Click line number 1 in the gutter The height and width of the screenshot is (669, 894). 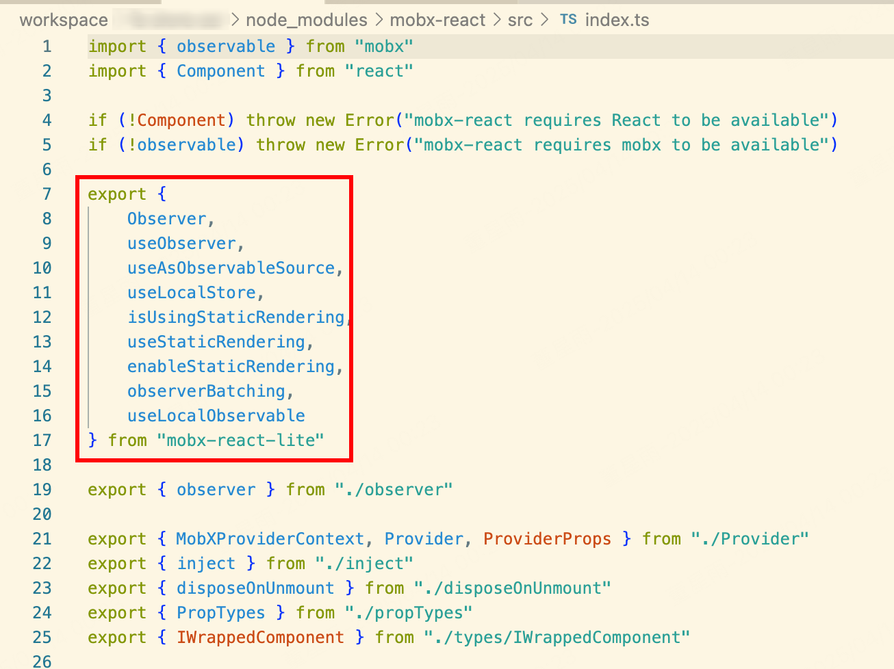coord(47,47)
